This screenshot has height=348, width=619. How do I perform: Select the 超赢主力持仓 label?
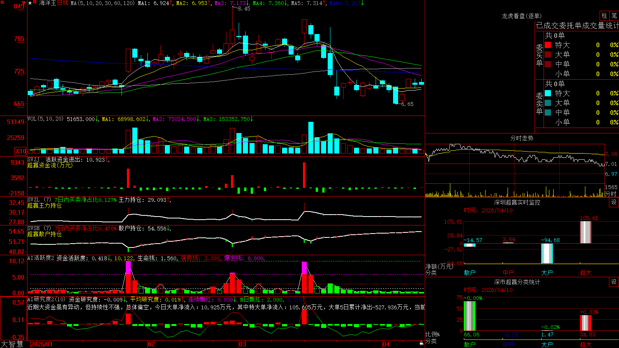[x=44, y=205]
